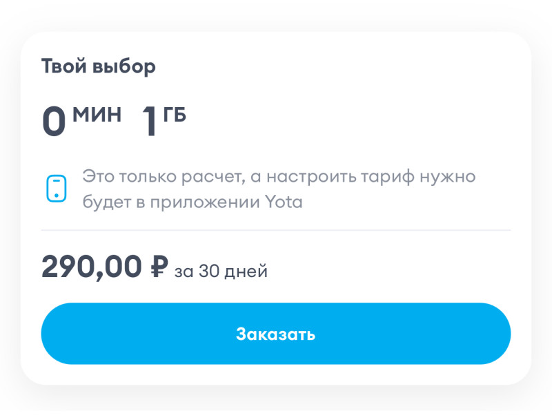
Task: Click the phrase Это только расчет
Action: (x=161, y=176)
